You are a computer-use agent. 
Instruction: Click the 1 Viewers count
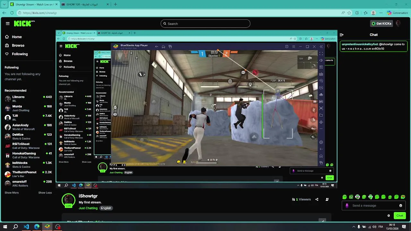pos(301,199)
